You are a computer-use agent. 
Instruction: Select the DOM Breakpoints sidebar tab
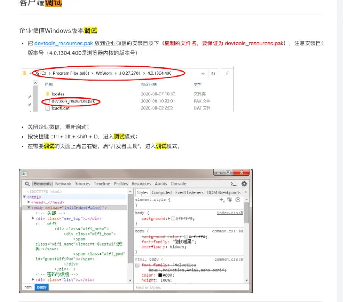[x=224, y=192]
